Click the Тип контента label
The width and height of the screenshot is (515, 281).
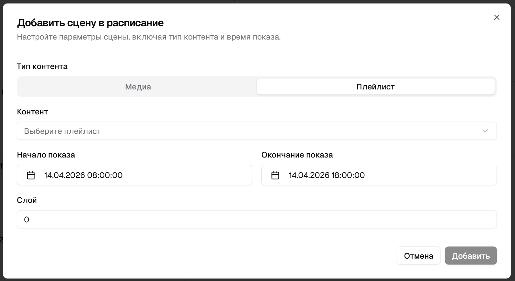point(42,66)
